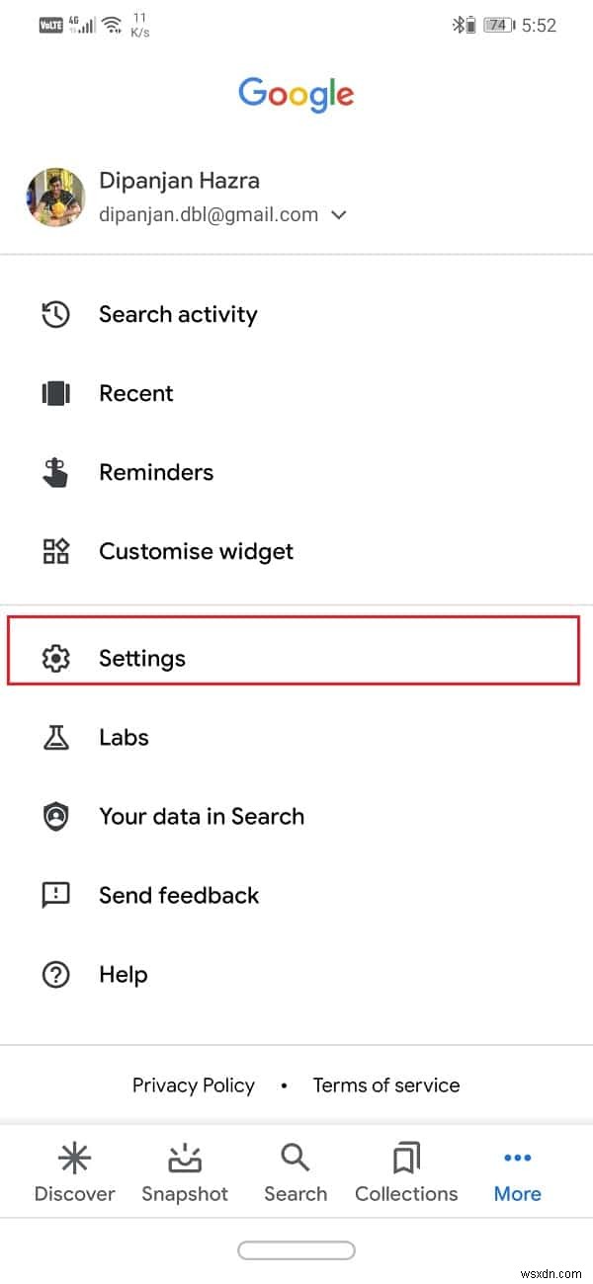593x1284 pixels.
Task: Tap the Settings gear icon
Action: 55,659
